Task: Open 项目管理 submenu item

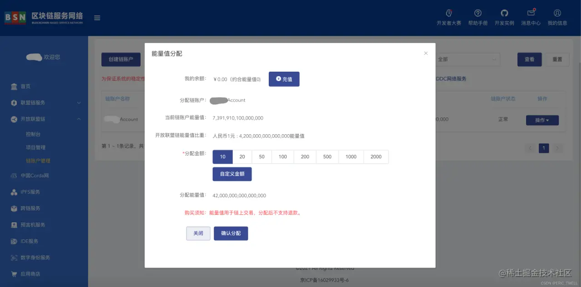Action: [x=36, y=148]
